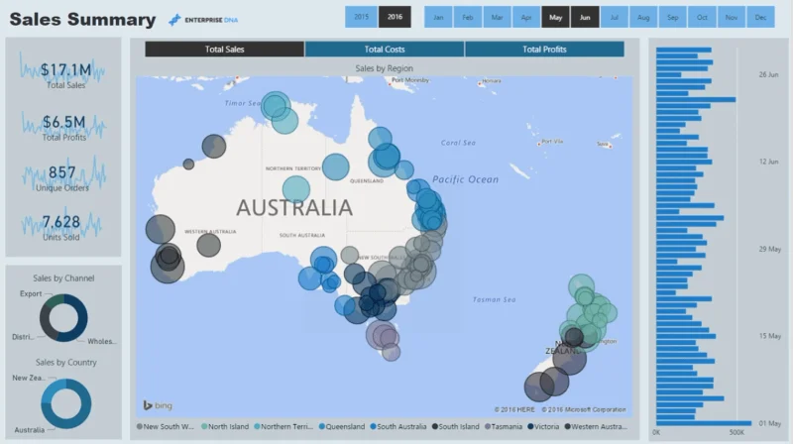Select the Distri... label in channel chart
The height and width of the screenshot is (444, 793).
point(23,337)
